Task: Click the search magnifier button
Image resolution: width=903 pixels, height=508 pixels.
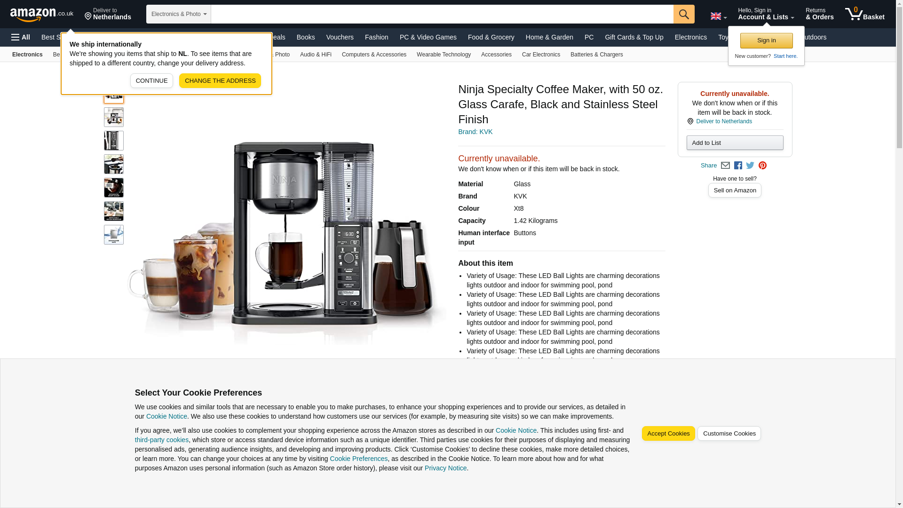Action: tap(684, 14)
